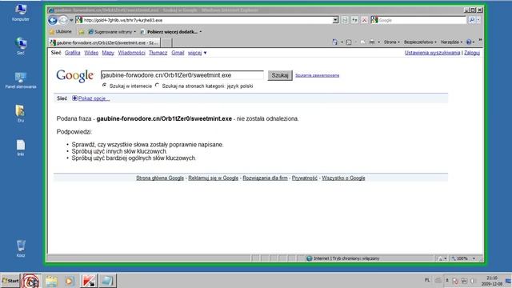512x288 pixels.
Task: Open Ustawienia wyszukiwania link
Action: 432,53
